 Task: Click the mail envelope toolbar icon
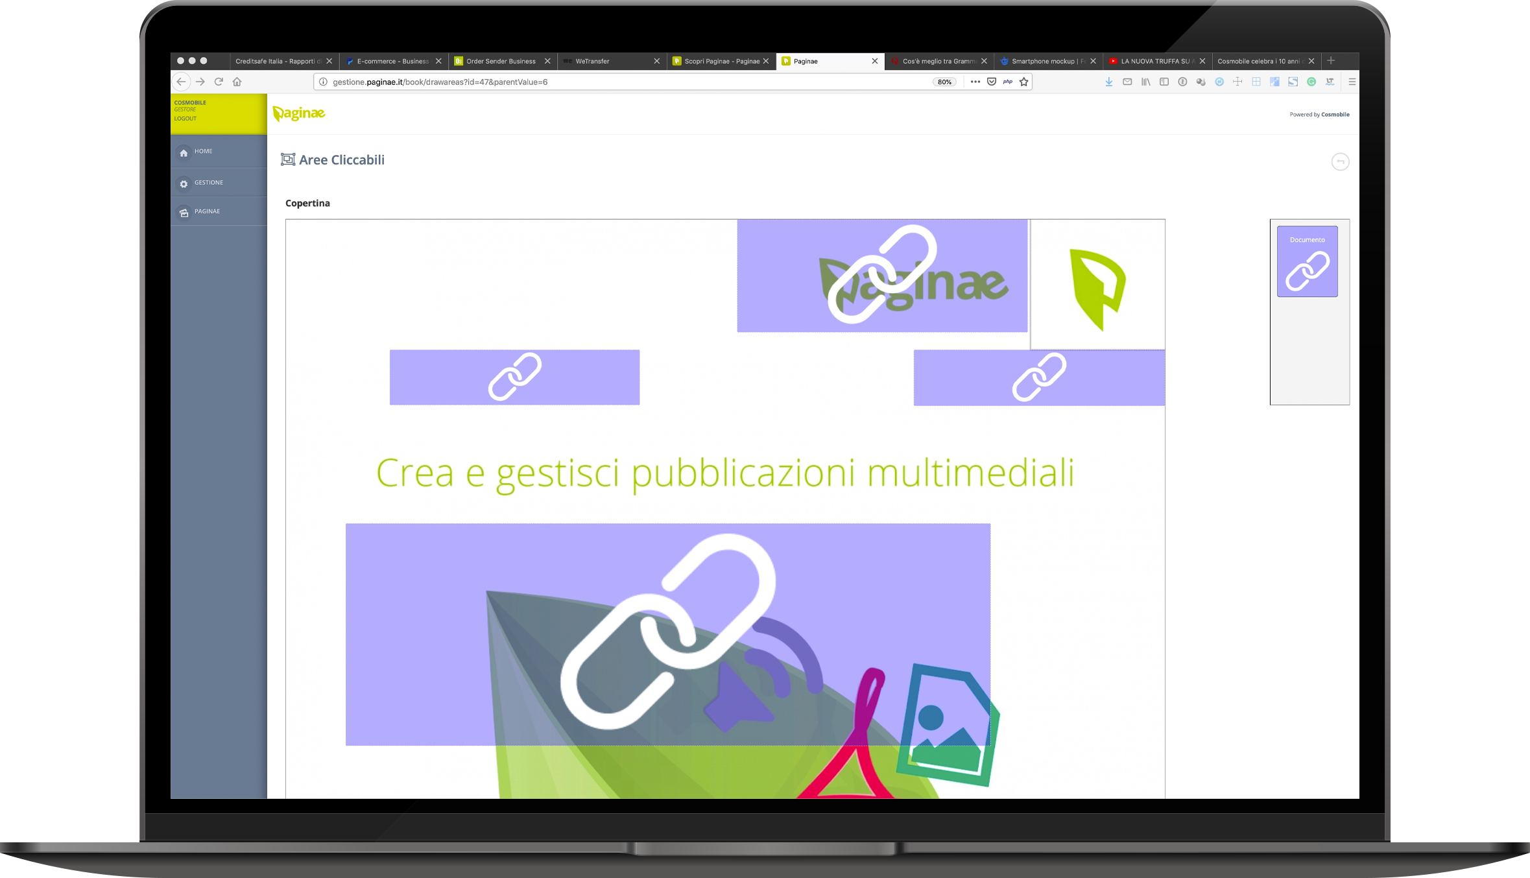[1127, 82]
